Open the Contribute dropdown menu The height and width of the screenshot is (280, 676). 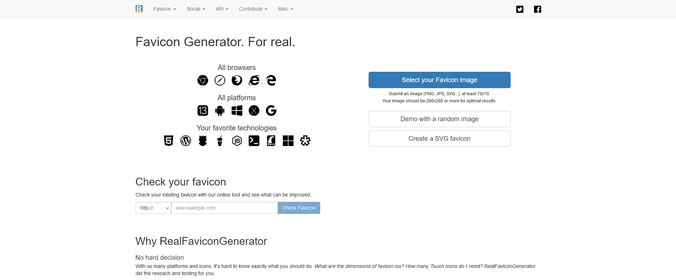pyautogui.click(x=253, y=9)
